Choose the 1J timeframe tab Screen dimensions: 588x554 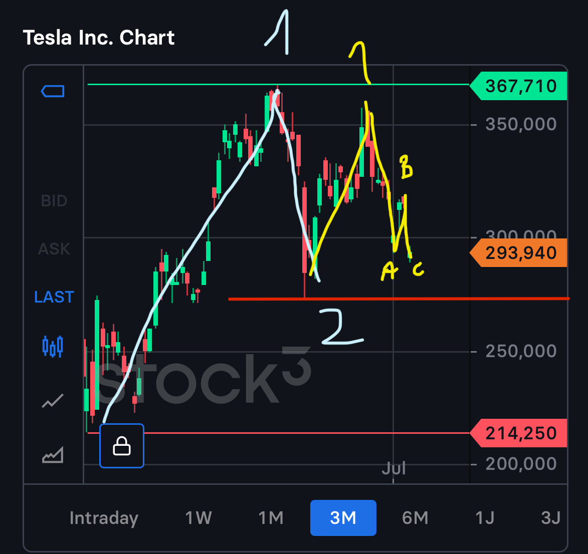point(485,518)
